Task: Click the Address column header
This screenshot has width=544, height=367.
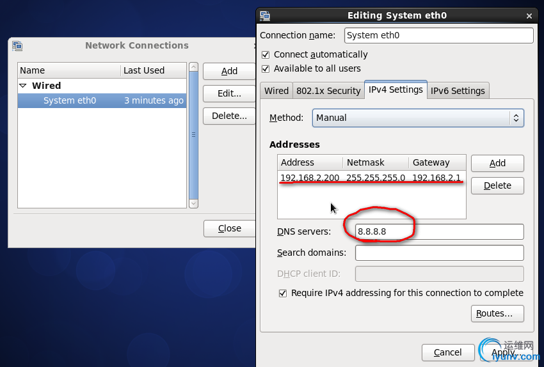Action: click(310, 162)
